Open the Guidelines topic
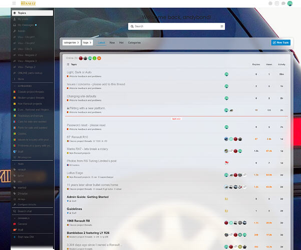Viewport: 301px width, 250px height. [x=74, y=209]
